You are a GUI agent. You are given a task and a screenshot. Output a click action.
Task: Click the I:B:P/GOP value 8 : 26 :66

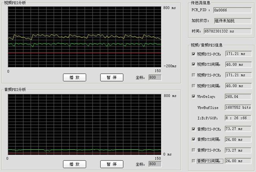pos(238,118)
